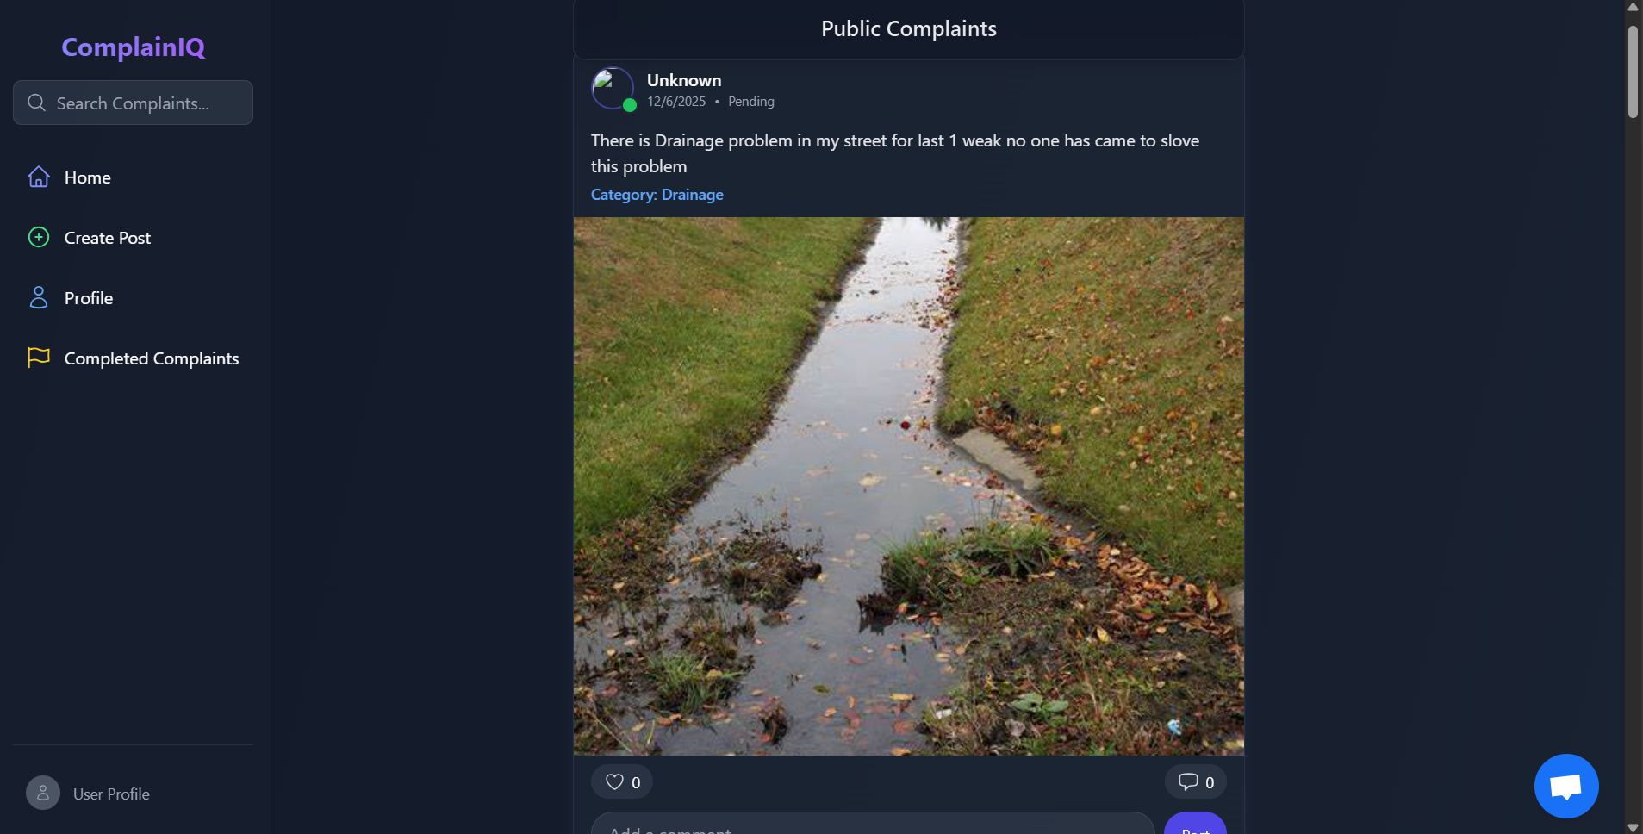This screenshot has width=1643, height=834.
Task: Click the User Profile avatar icon
Action: 43,793
